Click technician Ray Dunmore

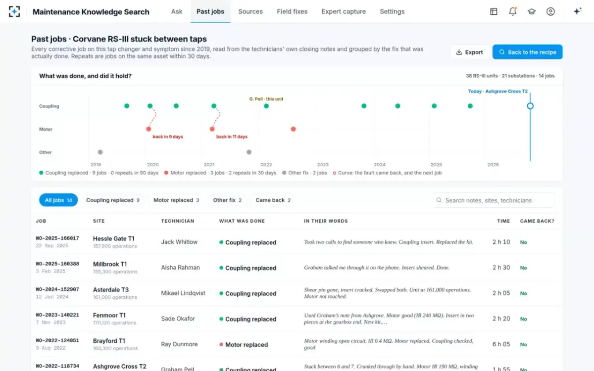tap(179, 344)
